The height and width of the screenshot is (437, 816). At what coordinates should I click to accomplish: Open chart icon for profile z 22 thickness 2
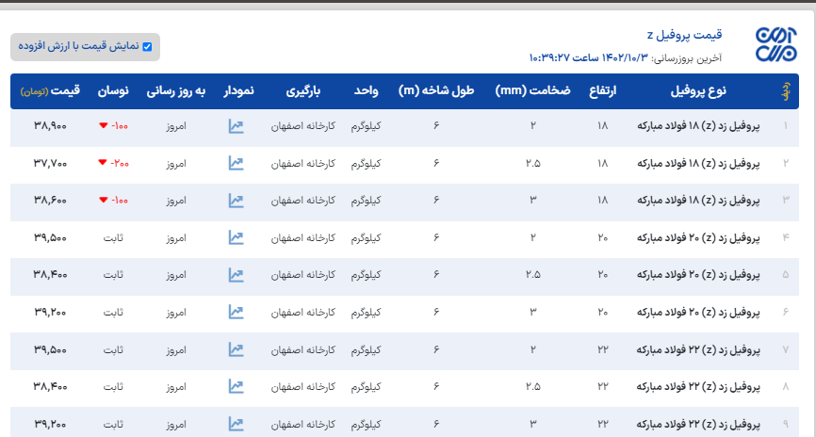pos(236,349)
